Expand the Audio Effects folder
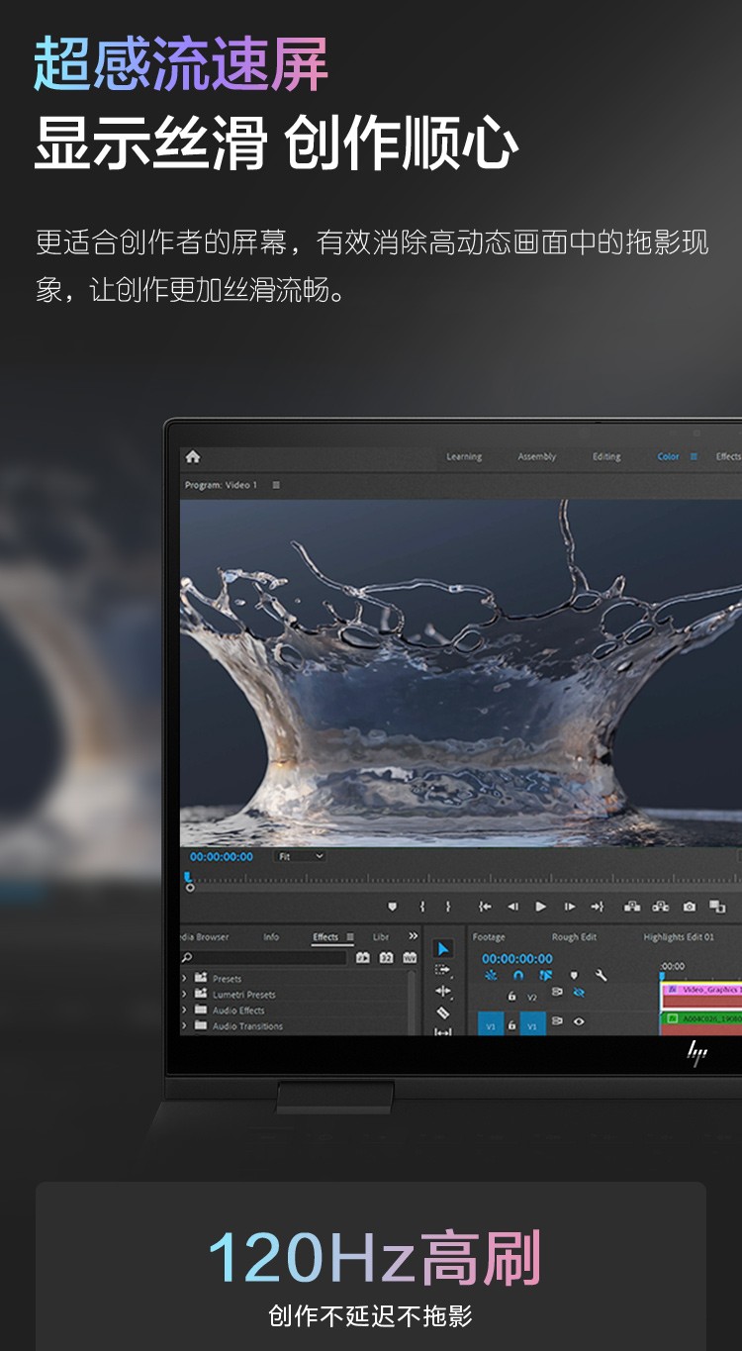Screen dimensions: 742x1351 pyautogui.click(x=184, y=1010)
